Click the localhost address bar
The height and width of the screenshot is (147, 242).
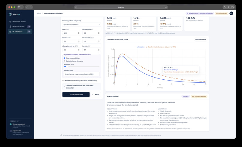[x=121, y=7]
